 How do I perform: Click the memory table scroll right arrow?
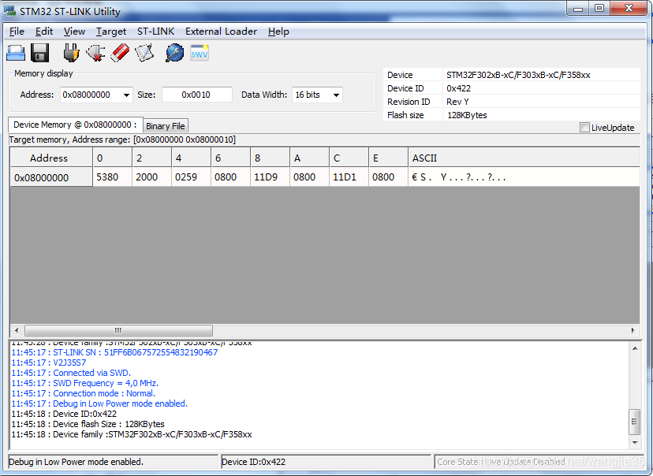pos(632,330)
